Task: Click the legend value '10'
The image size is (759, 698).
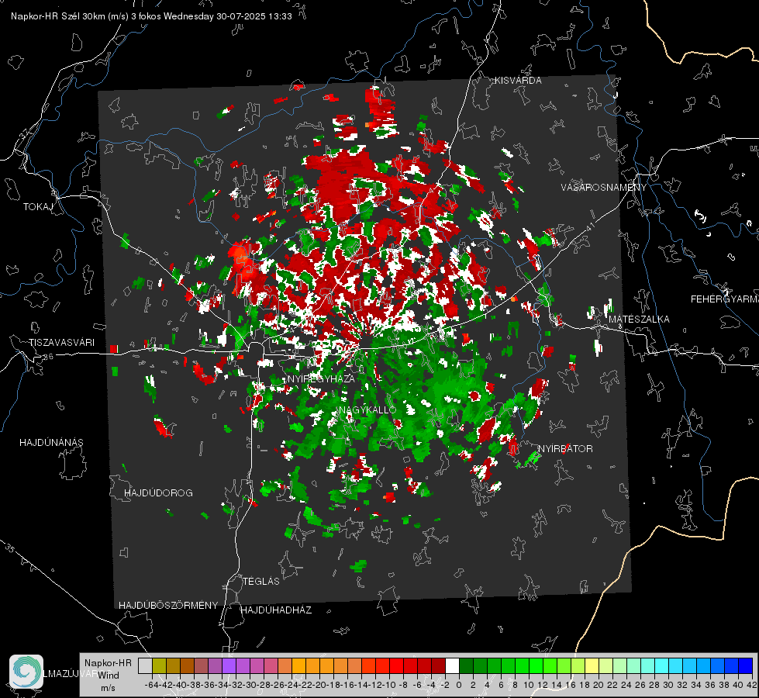Action: tap(528, 685)
